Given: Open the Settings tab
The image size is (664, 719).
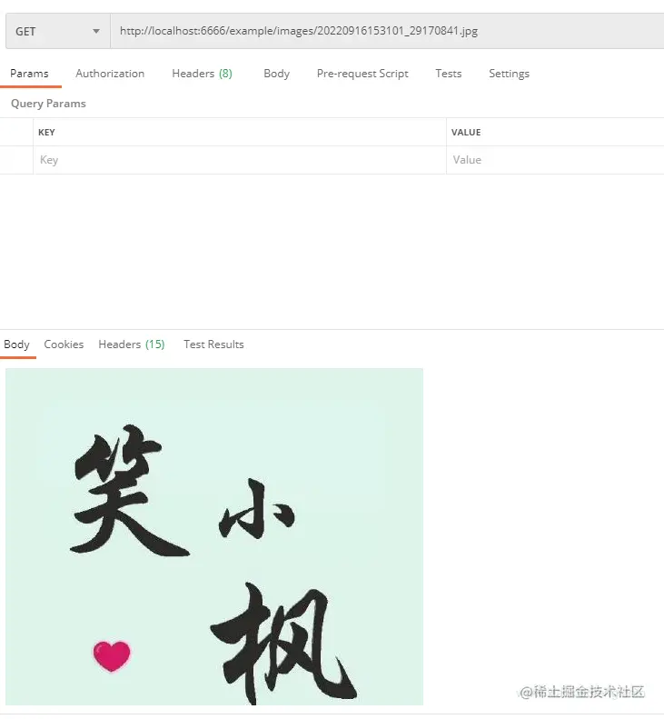Looking at the screenshot, I should pyautogui.click(x=509, y=74).
